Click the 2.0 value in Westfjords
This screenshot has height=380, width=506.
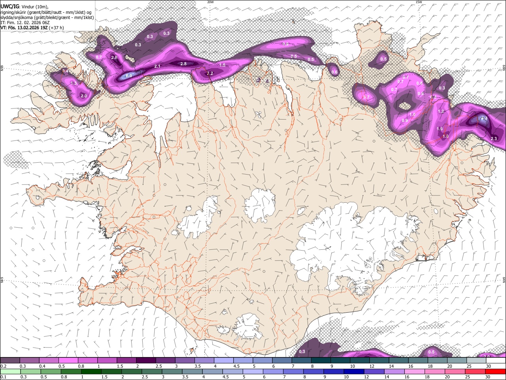click(83, 96)
